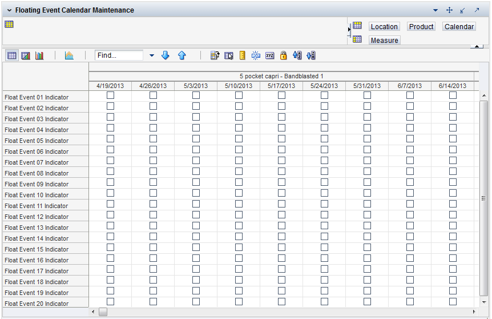Screen dimensions: 492x319
Task: Sort descending with the Z-A icon
Action: click(311, 55)
